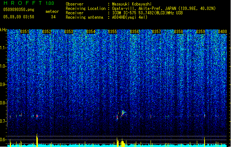Screen dimensions: 231x147
Task: Click the 0358 time marker
Action: [x=178, y=32]
